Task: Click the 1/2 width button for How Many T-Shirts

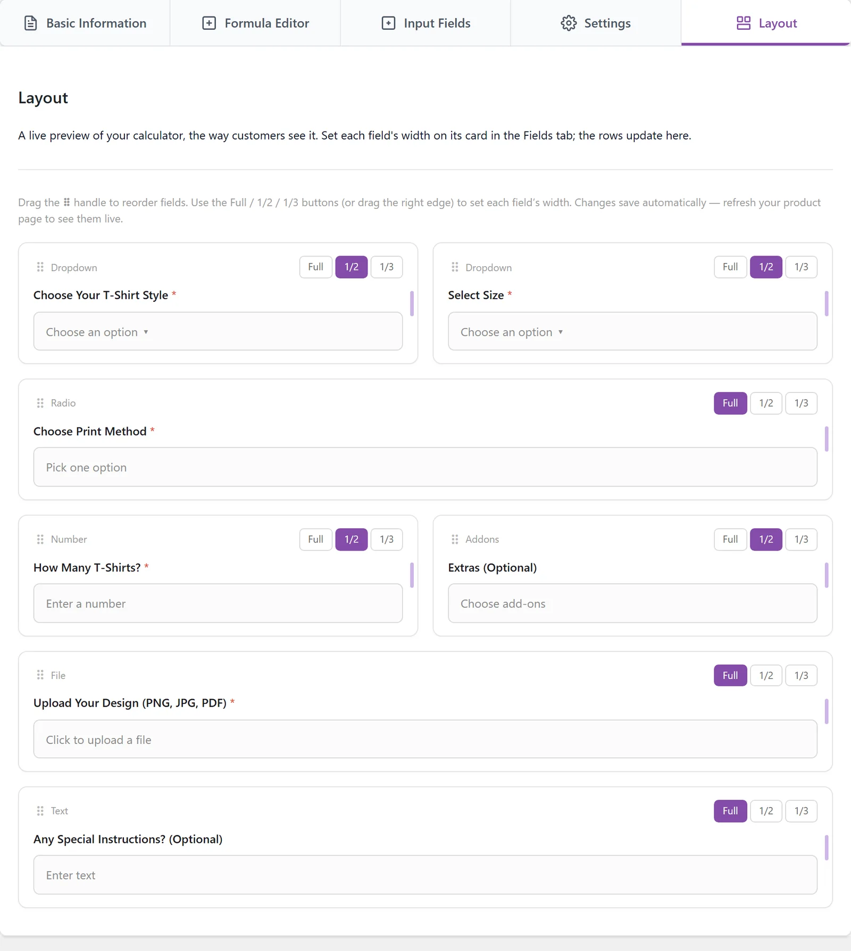Action: (352, 539)
